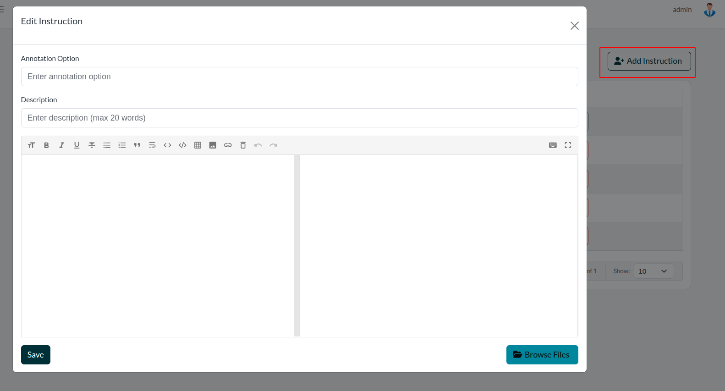Viewport: 725px width, 391px height.
Task: Insert a blockquote with the quote icon
Action: pyautogui.click(x=137, y=145)
